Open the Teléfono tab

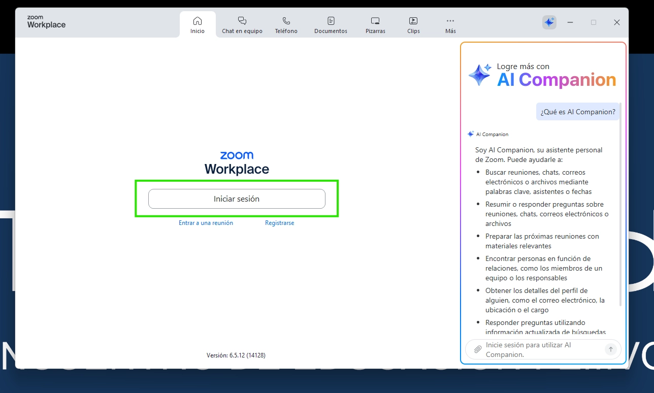coord(286,24)
